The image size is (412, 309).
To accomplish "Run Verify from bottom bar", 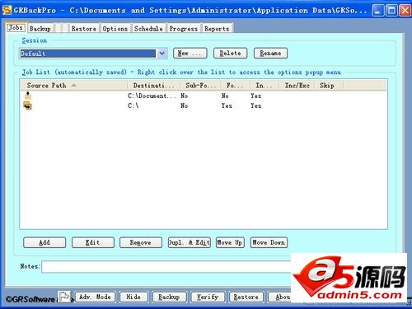I will point(208,297).
